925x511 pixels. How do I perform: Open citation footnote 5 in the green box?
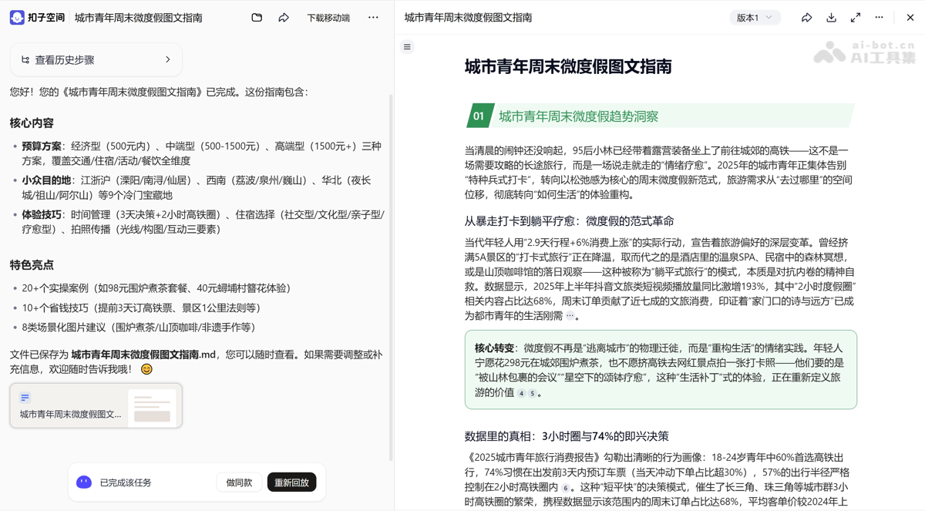click(533, 394)
